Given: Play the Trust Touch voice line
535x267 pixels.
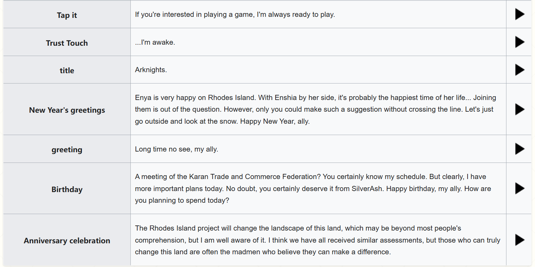Looking at the screenshot, I should [x=520, y=42].
